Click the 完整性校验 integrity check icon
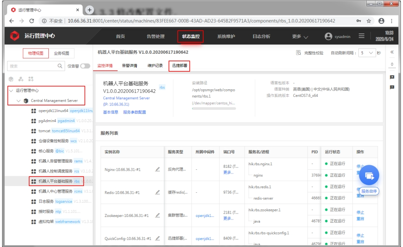This screenshot has height=247, width=403. pos(299,53)
